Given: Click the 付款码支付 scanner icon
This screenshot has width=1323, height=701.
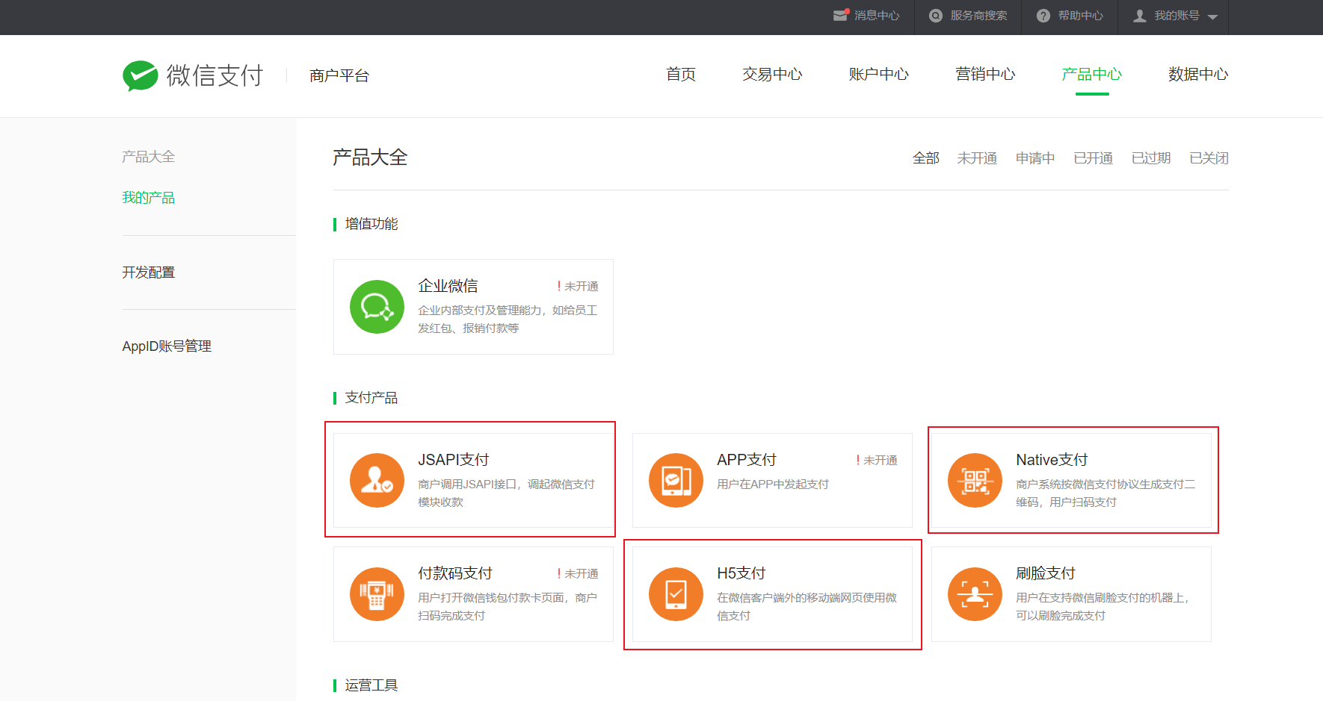Looking at the screenshot, I should click(377, 594).
